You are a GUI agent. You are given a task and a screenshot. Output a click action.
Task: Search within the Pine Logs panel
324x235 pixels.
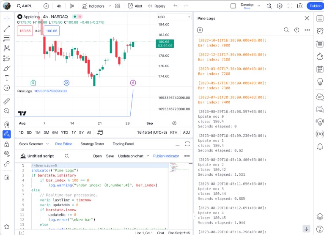(x=286, y=30)
